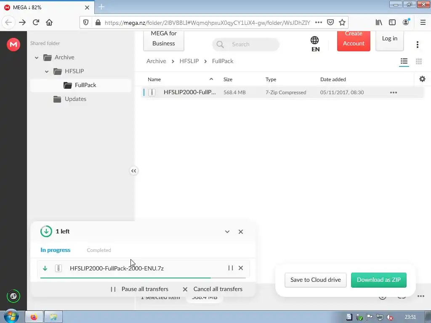
Task: Sort files by Size column
Action: click(x=228, y=79)
